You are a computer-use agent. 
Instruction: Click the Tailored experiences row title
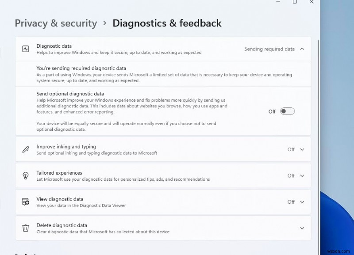tap(59, 173)
